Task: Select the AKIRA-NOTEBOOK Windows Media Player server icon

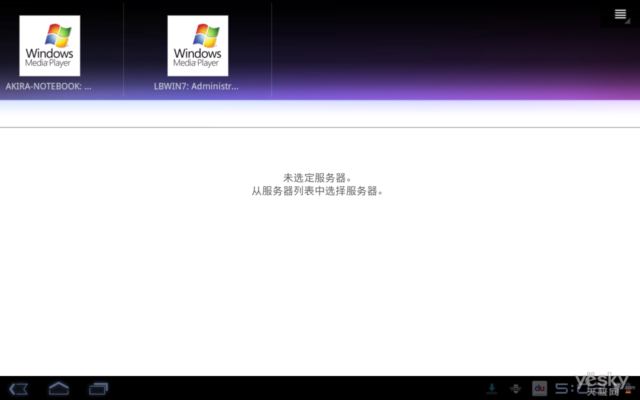Action: 49,45
